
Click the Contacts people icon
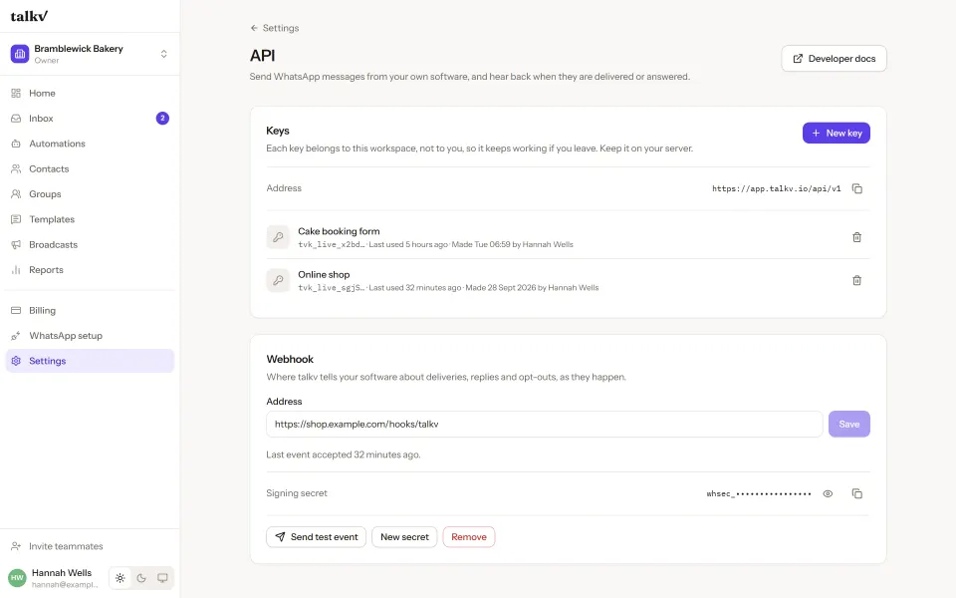pos(16,169)
